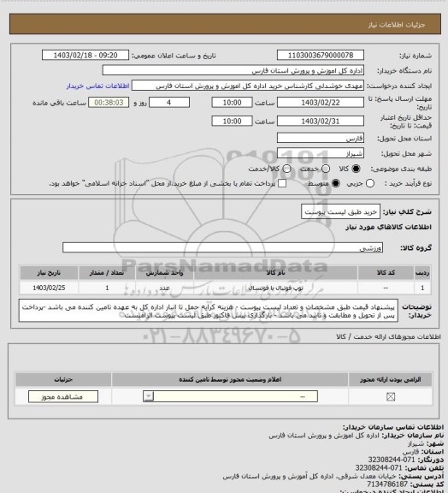Click the تعداد / مقدار column header
This screenshot has width=448, height=493.
coord(107,272)
